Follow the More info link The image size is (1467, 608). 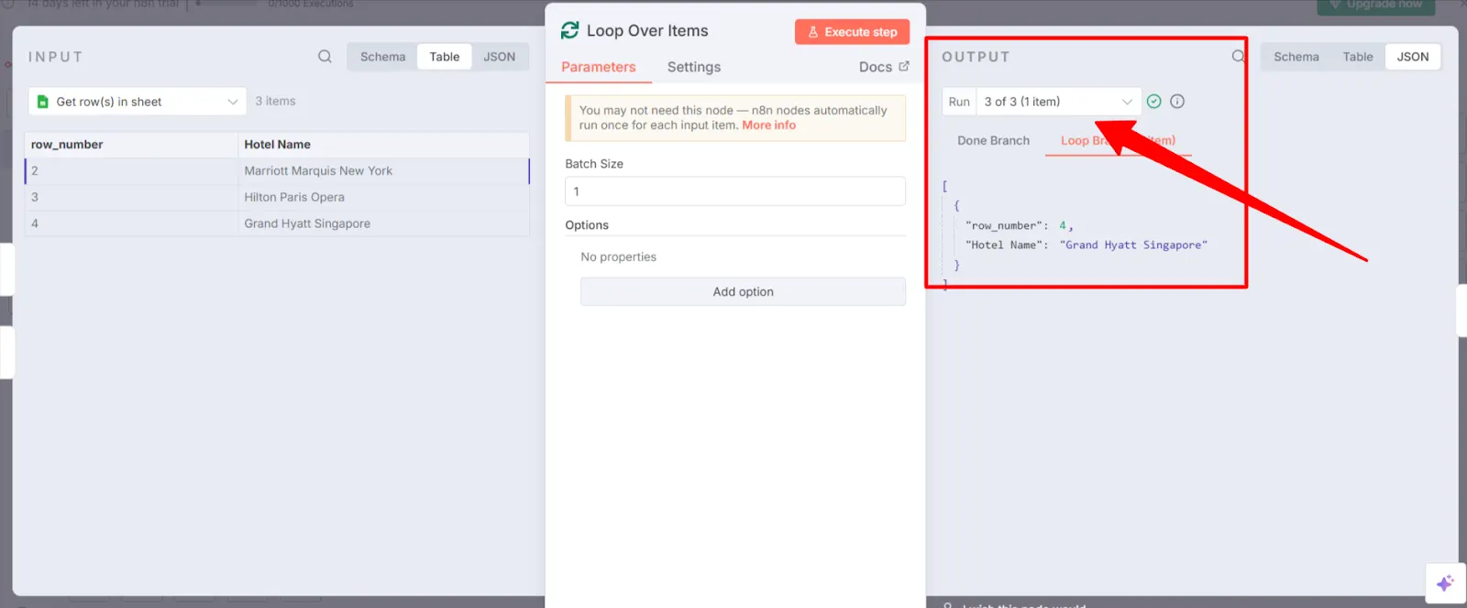coord(768,125)
